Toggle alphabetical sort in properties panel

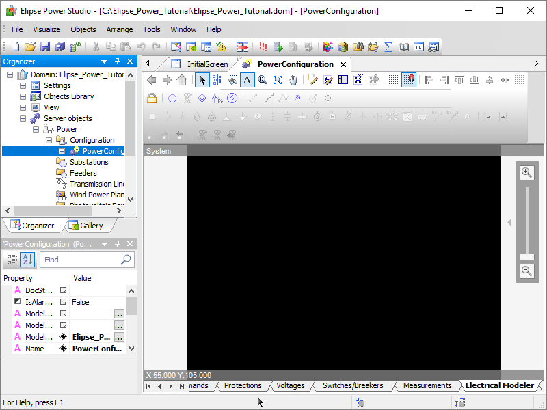coord(27,260)
